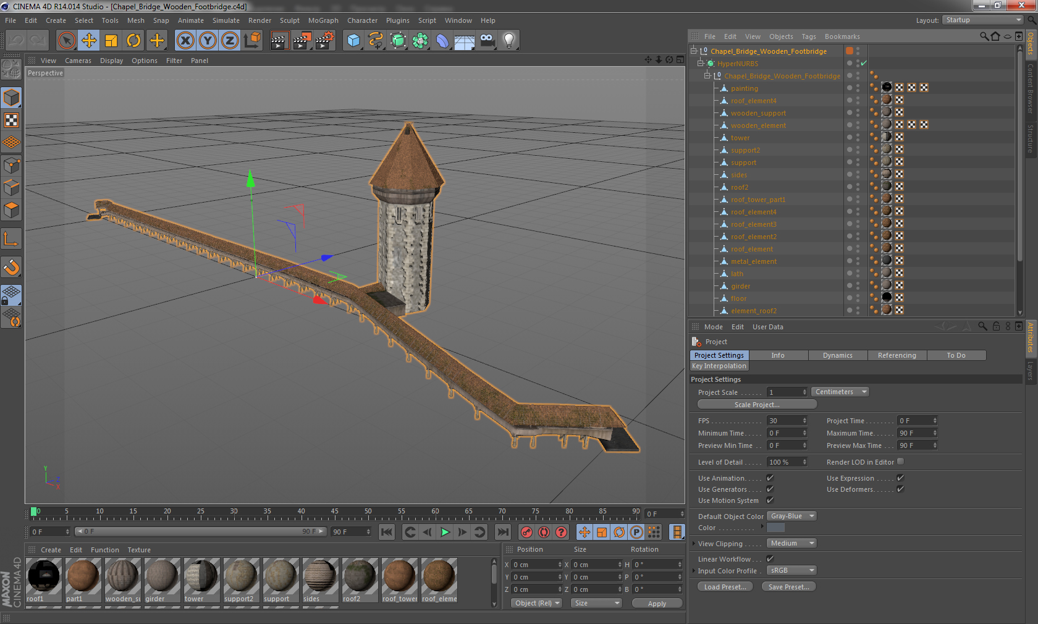Open the MoGraph menu
Viewport: 1038px width, 624px height.
click(x=323, y=20)
